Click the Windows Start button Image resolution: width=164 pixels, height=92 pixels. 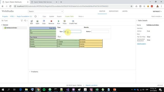click(3, 89)
